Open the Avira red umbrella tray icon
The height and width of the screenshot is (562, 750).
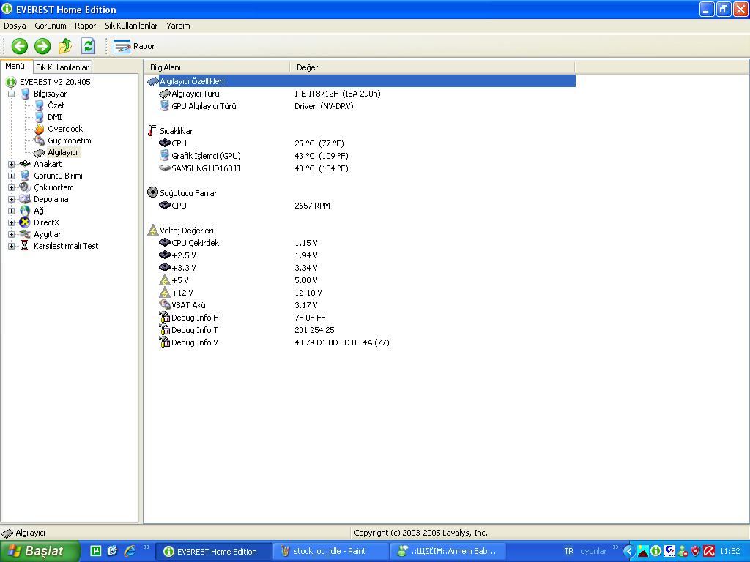coord(709,551)
